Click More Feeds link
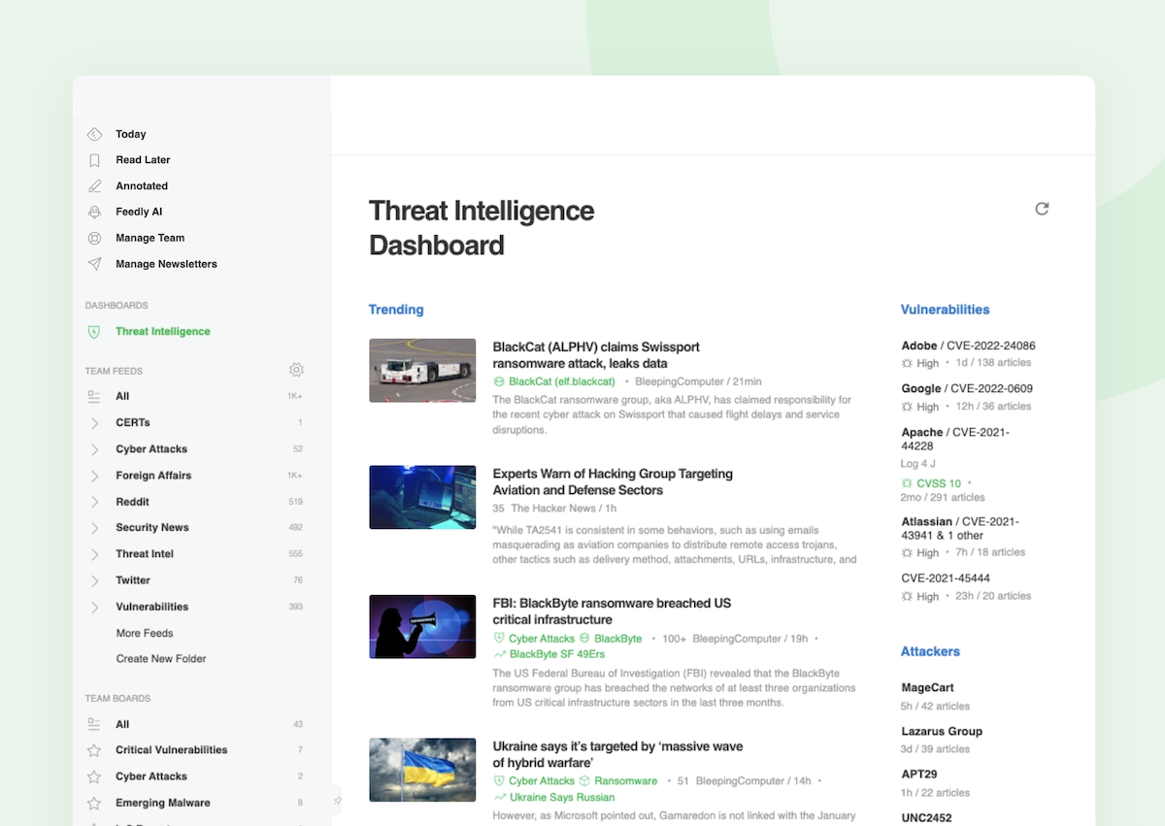The height and width of the screenshot is (826, 1165). 145,633
